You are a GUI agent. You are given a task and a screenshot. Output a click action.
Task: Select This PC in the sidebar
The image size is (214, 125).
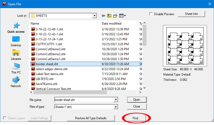point(16,68)
